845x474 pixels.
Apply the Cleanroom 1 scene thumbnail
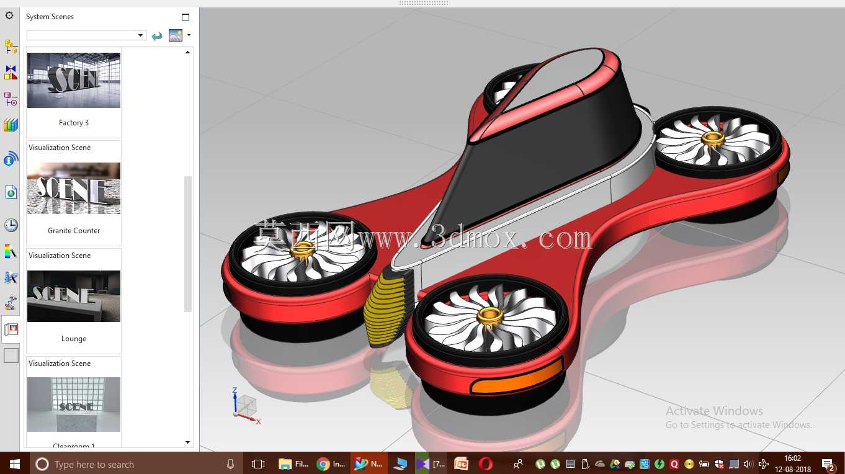(74, 405)
